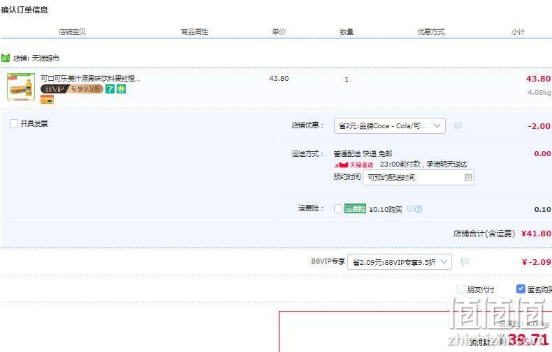This screenshot has width=552, height=352.
Task: Click the 店铺宝贝 column header
Action: (72, 32)
